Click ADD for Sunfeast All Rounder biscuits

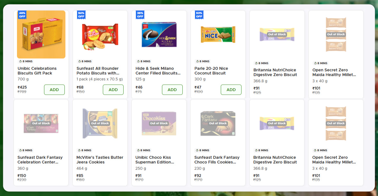pyautogui.click(x=113, y=90)
